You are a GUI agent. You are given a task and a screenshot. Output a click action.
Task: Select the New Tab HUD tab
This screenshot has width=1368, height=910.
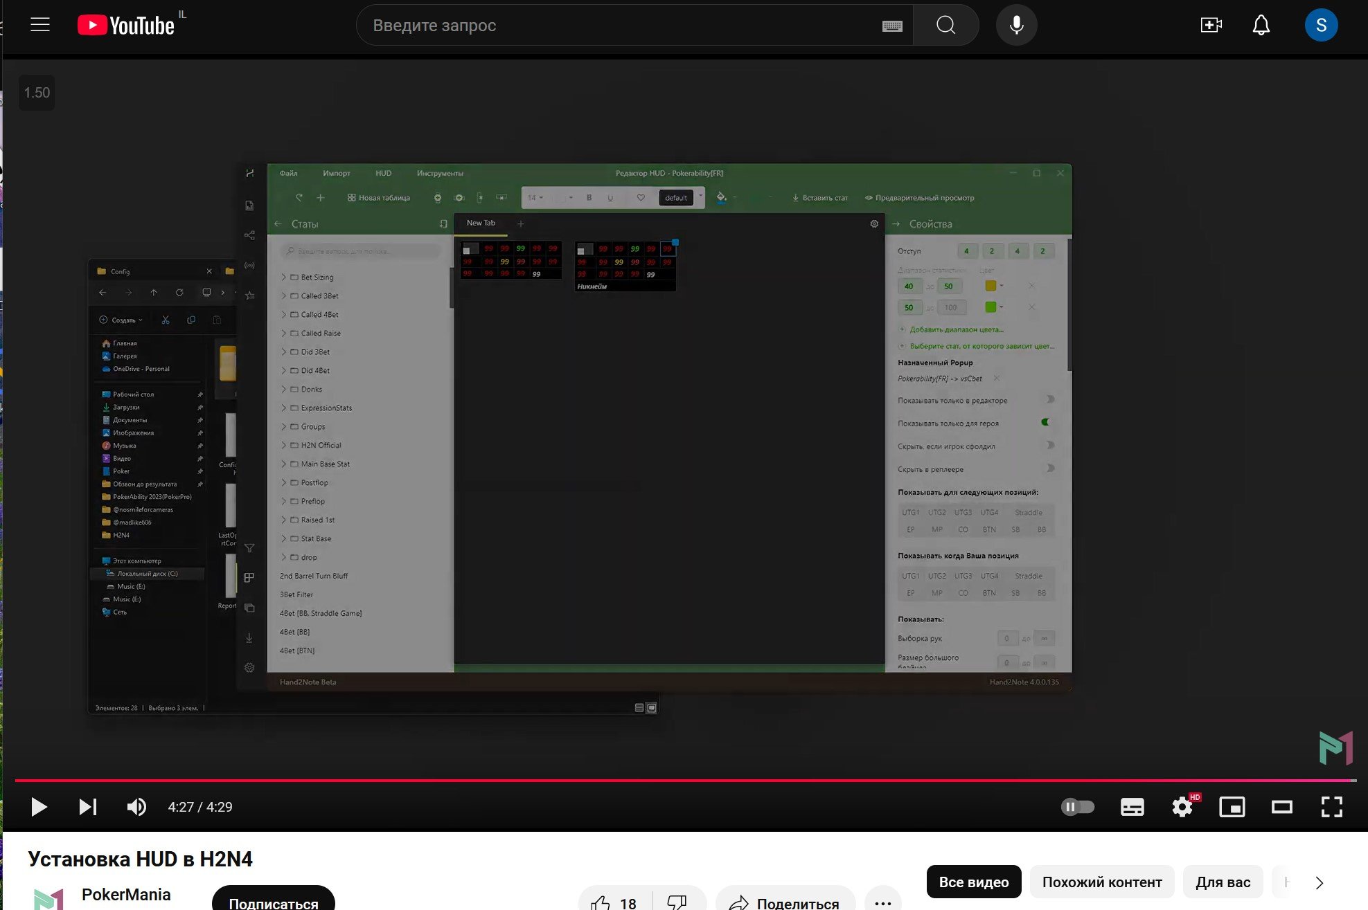tap(481, 224)
